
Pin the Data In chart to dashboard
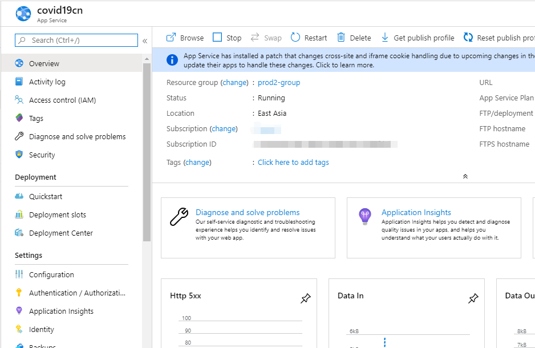473,298
